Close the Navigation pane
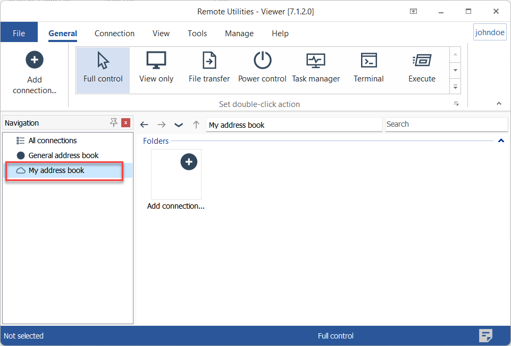Image resolution: width=511 pixels, height=346 pixels. click(125, 123)
